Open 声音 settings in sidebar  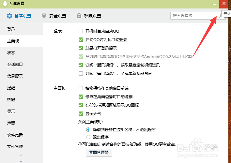21,123
